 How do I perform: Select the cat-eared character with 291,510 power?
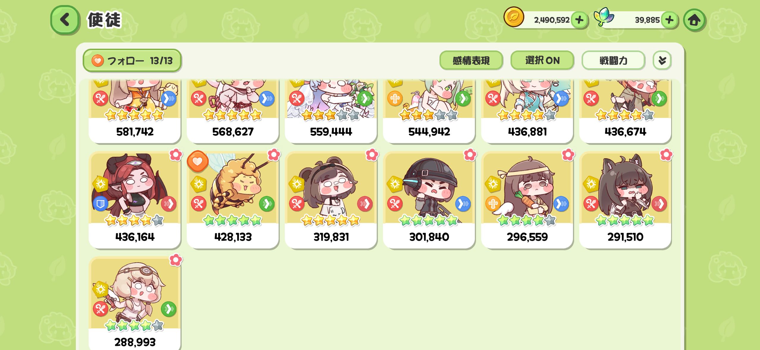(x=625, y=200)
